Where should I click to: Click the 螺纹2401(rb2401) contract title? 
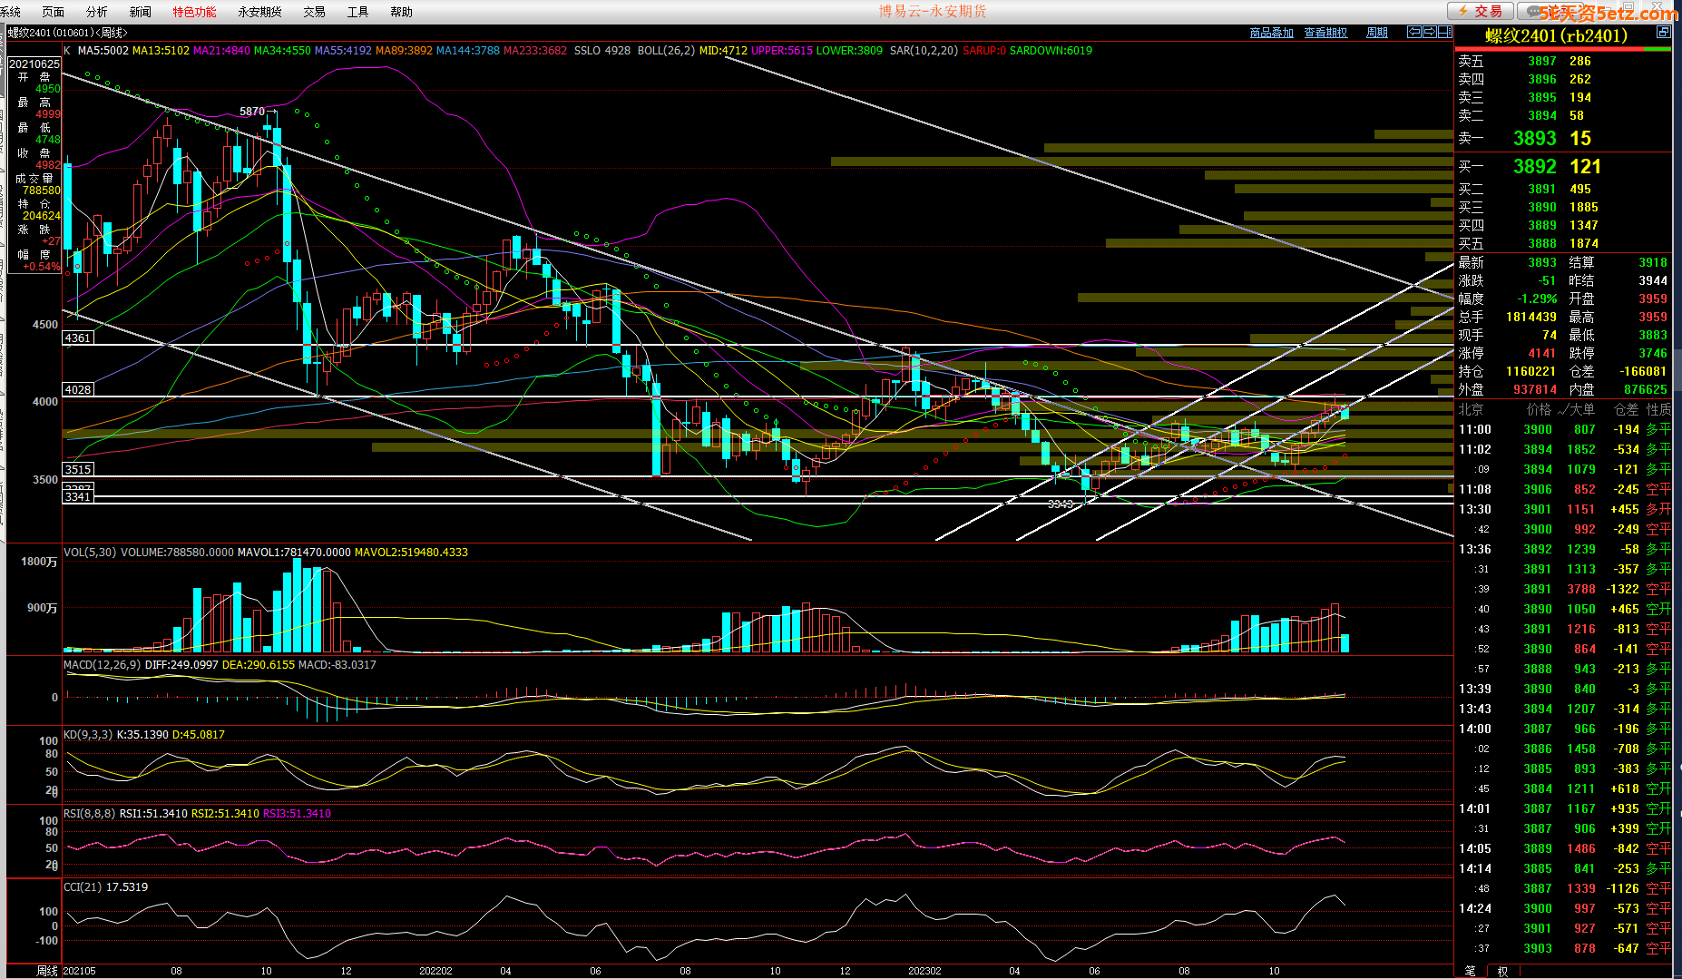tap(1556, 36)
